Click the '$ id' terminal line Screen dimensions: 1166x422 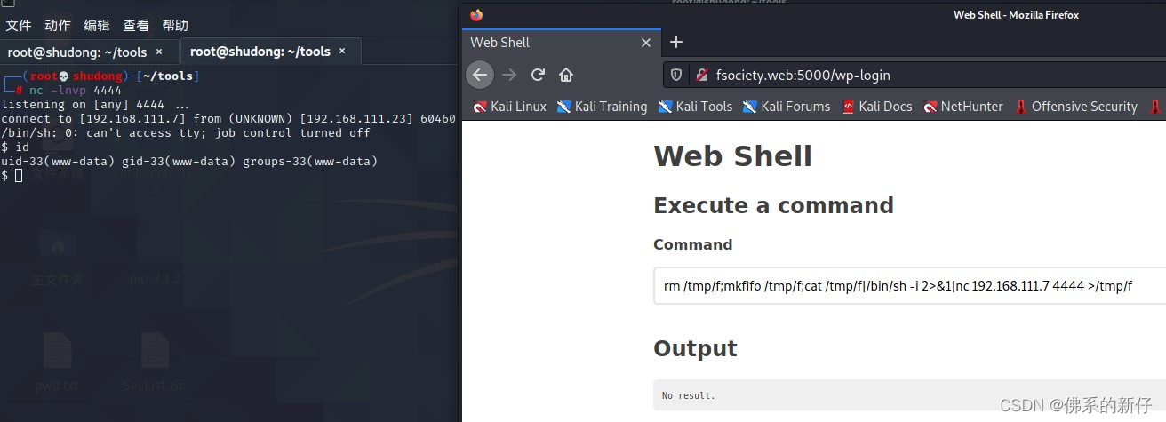15,147
